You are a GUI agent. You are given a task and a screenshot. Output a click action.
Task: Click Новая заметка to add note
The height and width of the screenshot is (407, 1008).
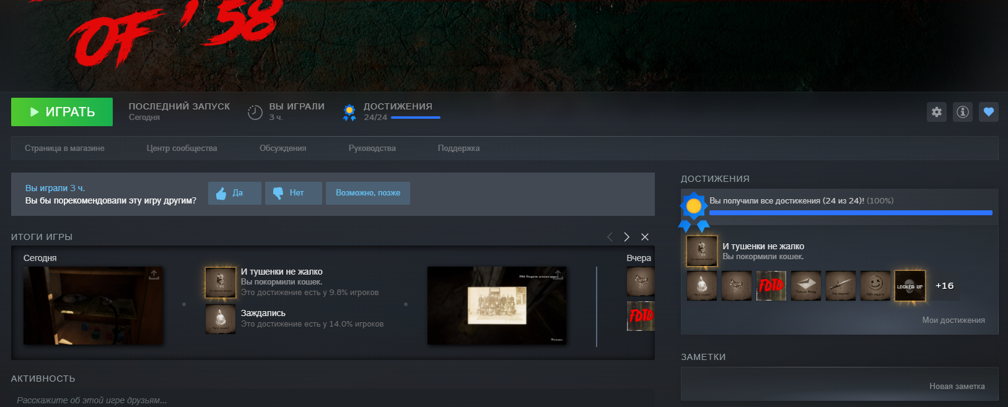tap(957, 387)
